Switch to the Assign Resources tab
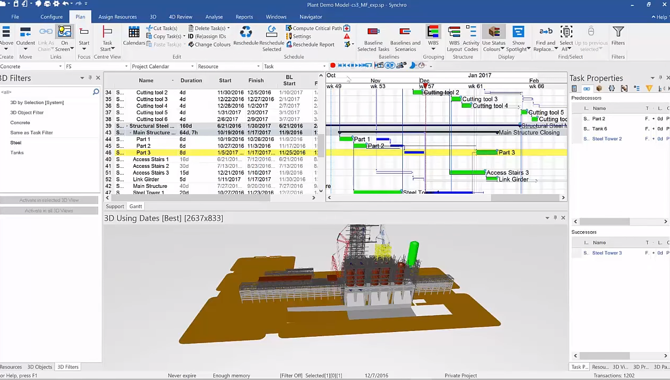Image resolution: width=670 pixels, height=380 pixels. pos(117,17)
